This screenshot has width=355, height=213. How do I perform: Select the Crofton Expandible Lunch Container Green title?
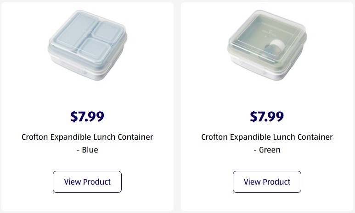[267, 143]
